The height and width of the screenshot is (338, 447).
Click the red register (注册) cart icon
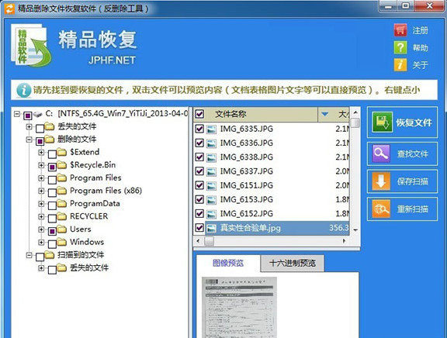click(400, 30)
